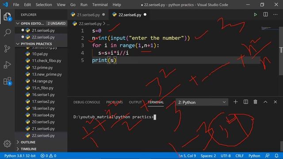Screen dimensions: 283x159
Task: Kill the terminal with trash icon
Action: [x=255, y=102]
